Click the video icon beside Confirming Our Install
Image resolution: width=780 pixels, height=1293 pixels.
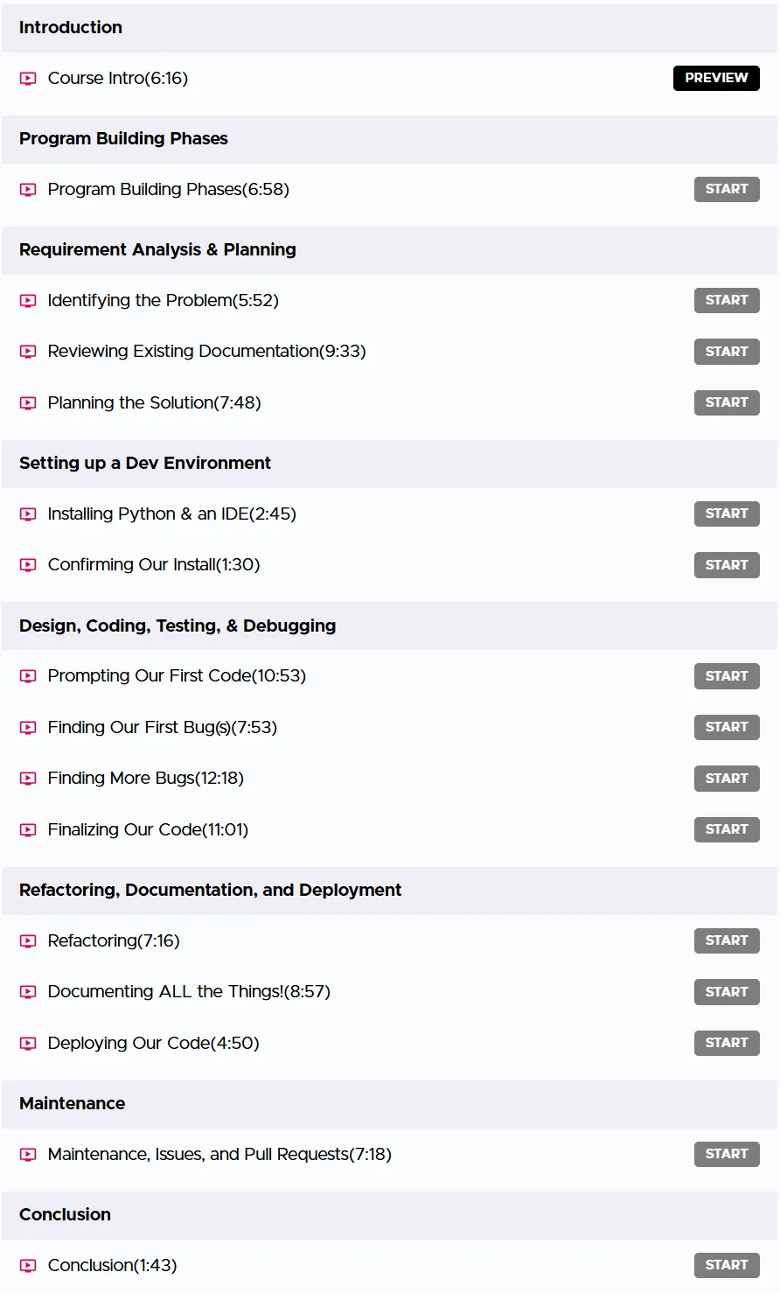point(28,565)
